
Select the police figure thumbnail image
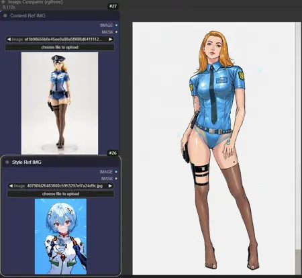point(60,103)
